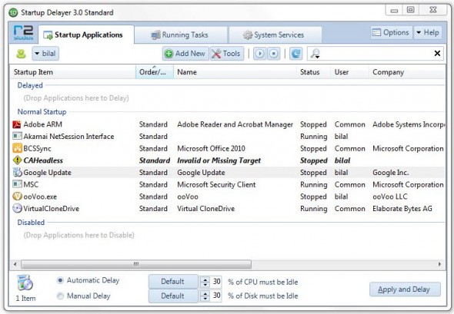Click the green user account icon

coord(21,54)
